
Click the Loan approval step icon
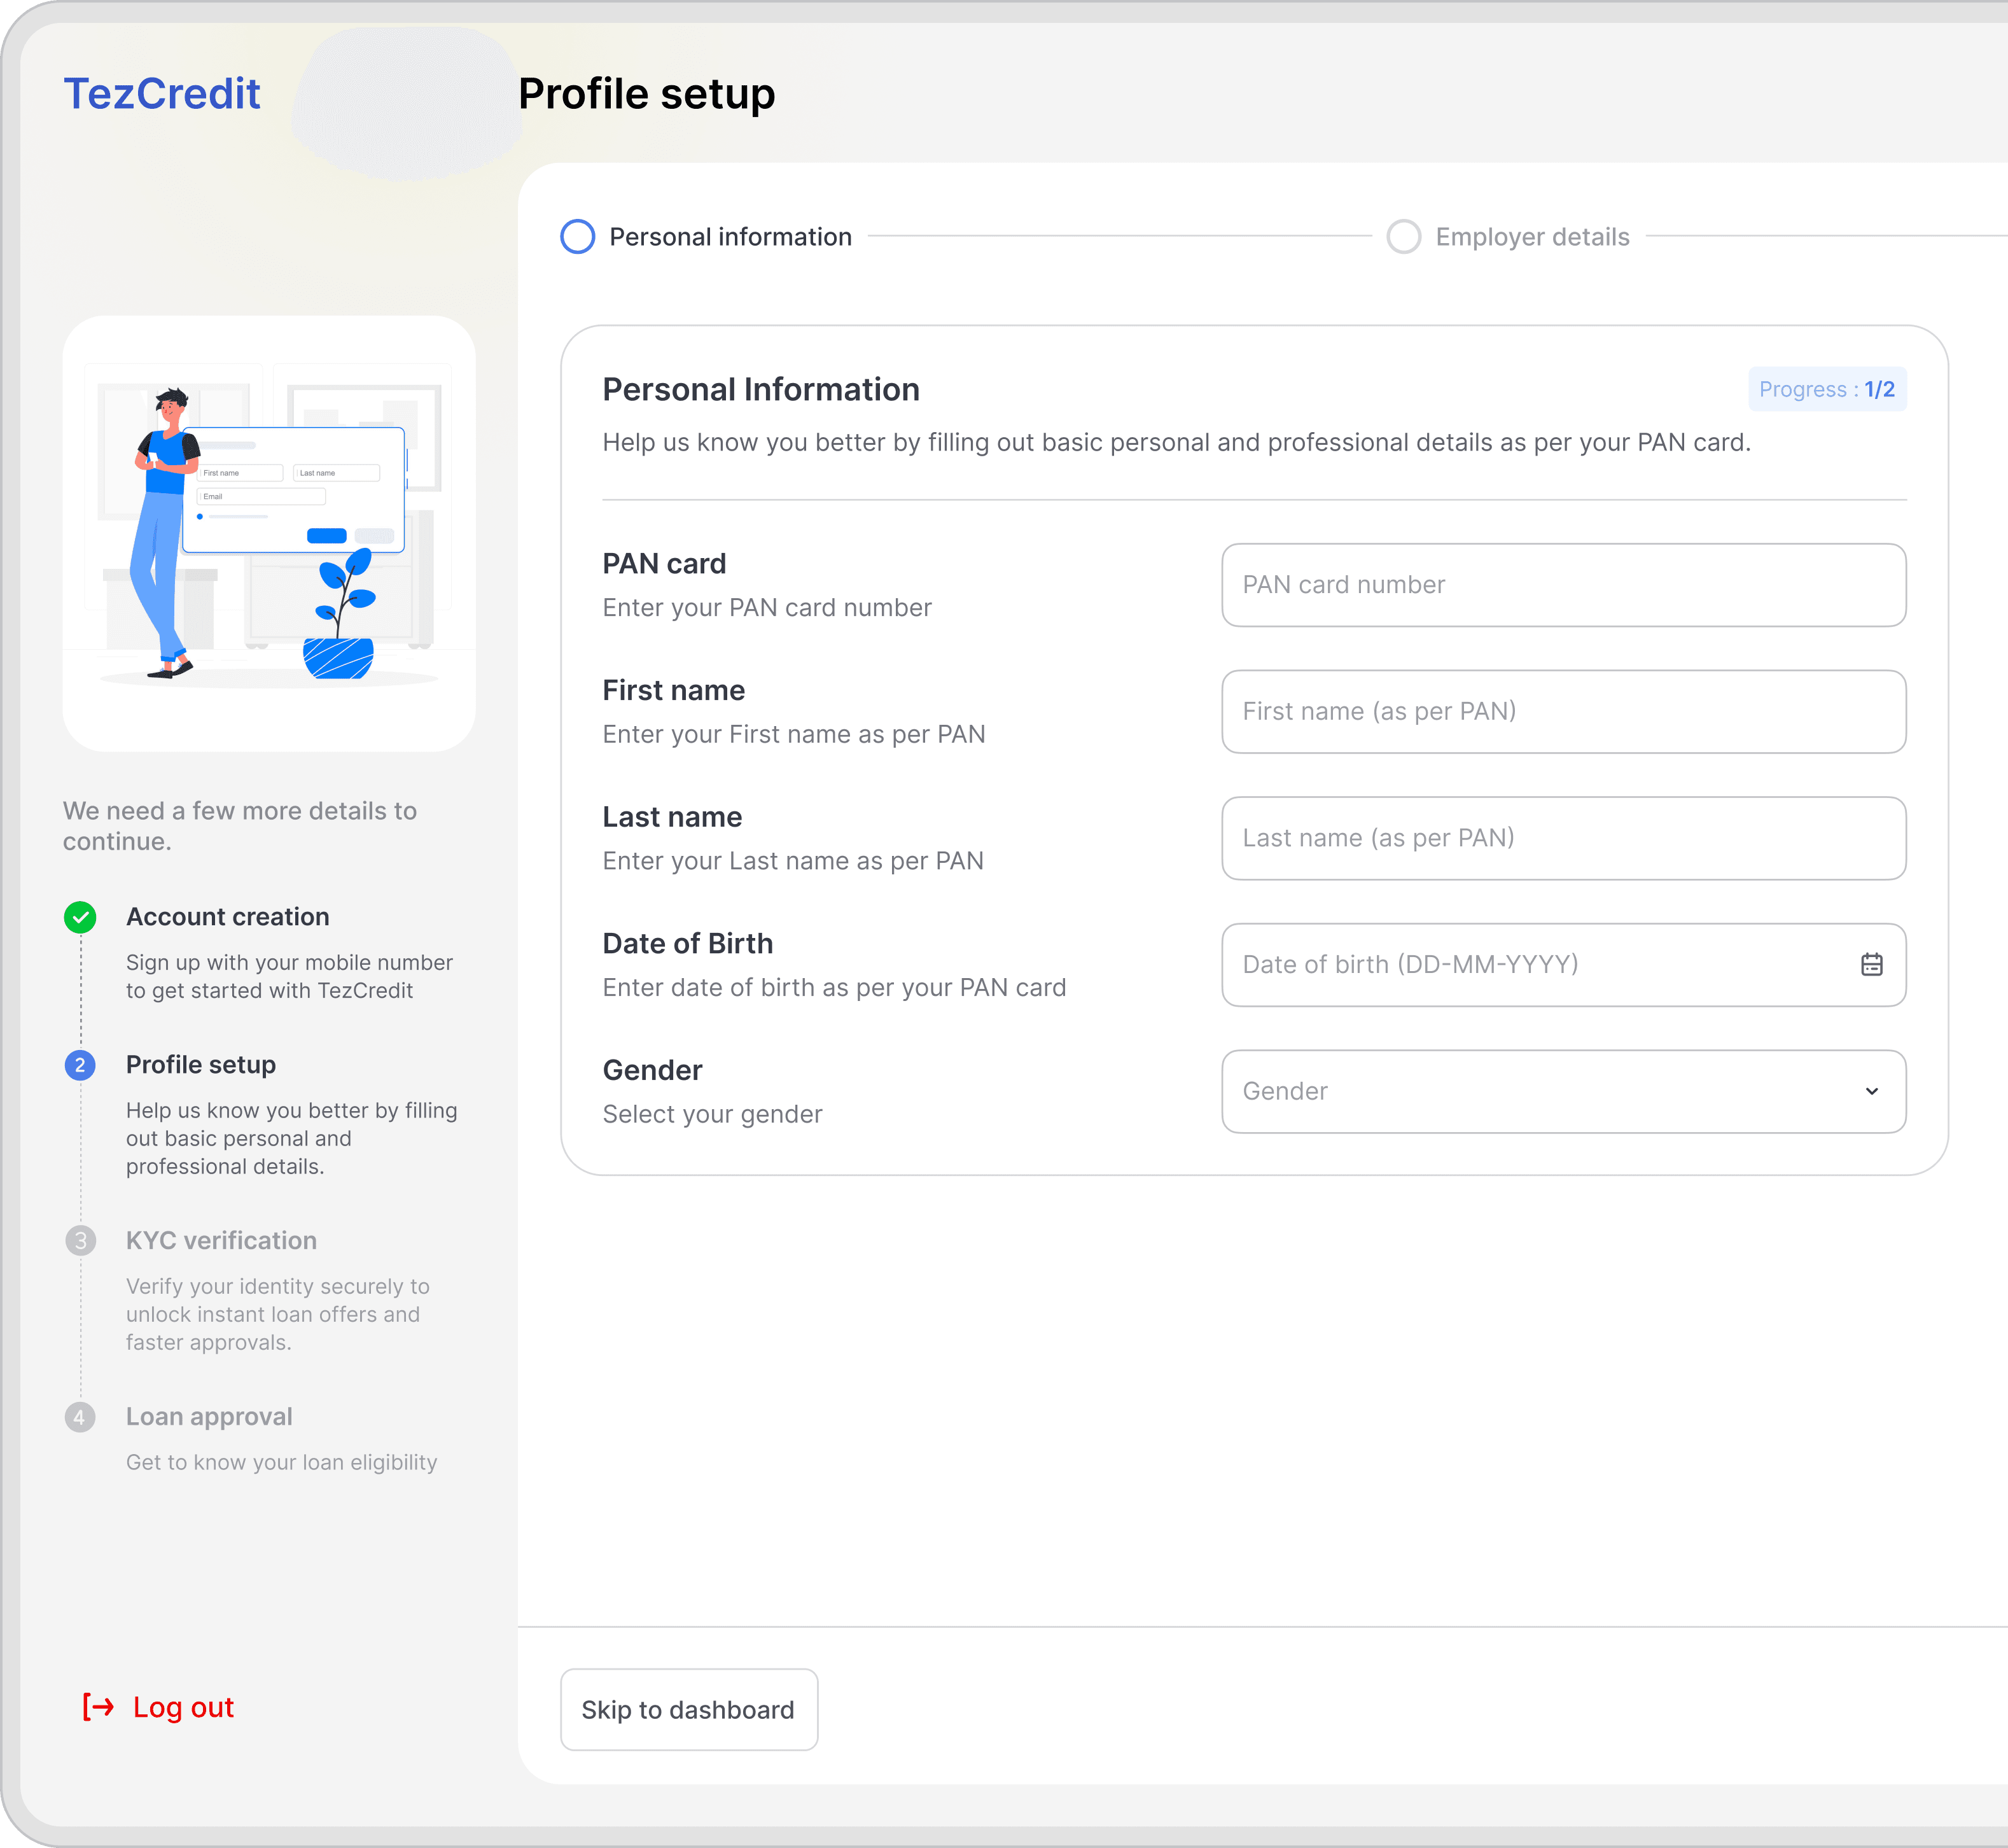point(80,1417)
